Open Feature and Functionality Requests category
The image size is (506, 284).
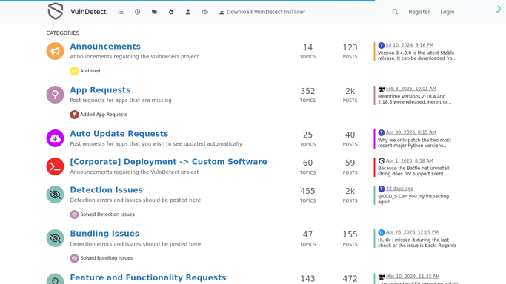(147, 277)
